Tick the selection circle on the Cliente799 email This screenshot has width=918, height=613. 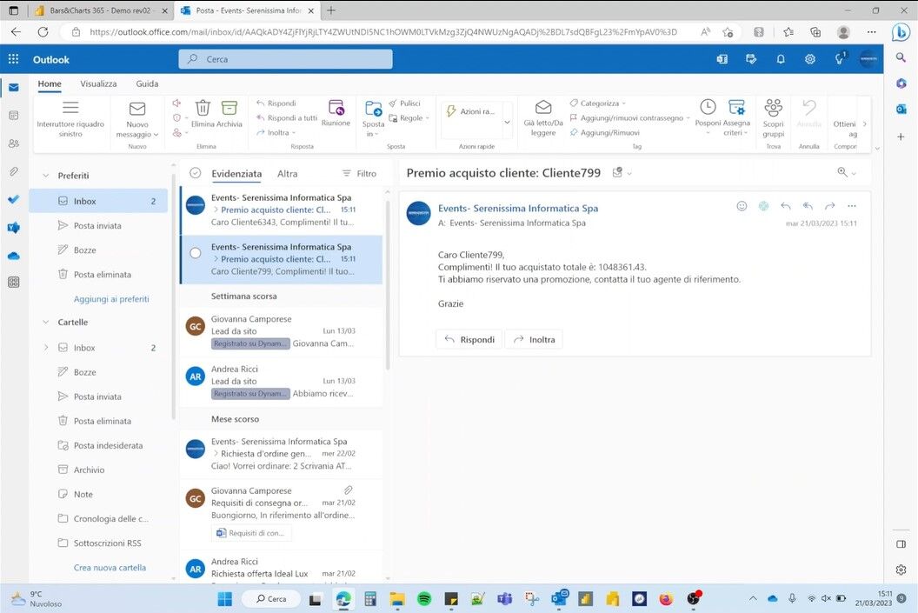pos(196,253)
